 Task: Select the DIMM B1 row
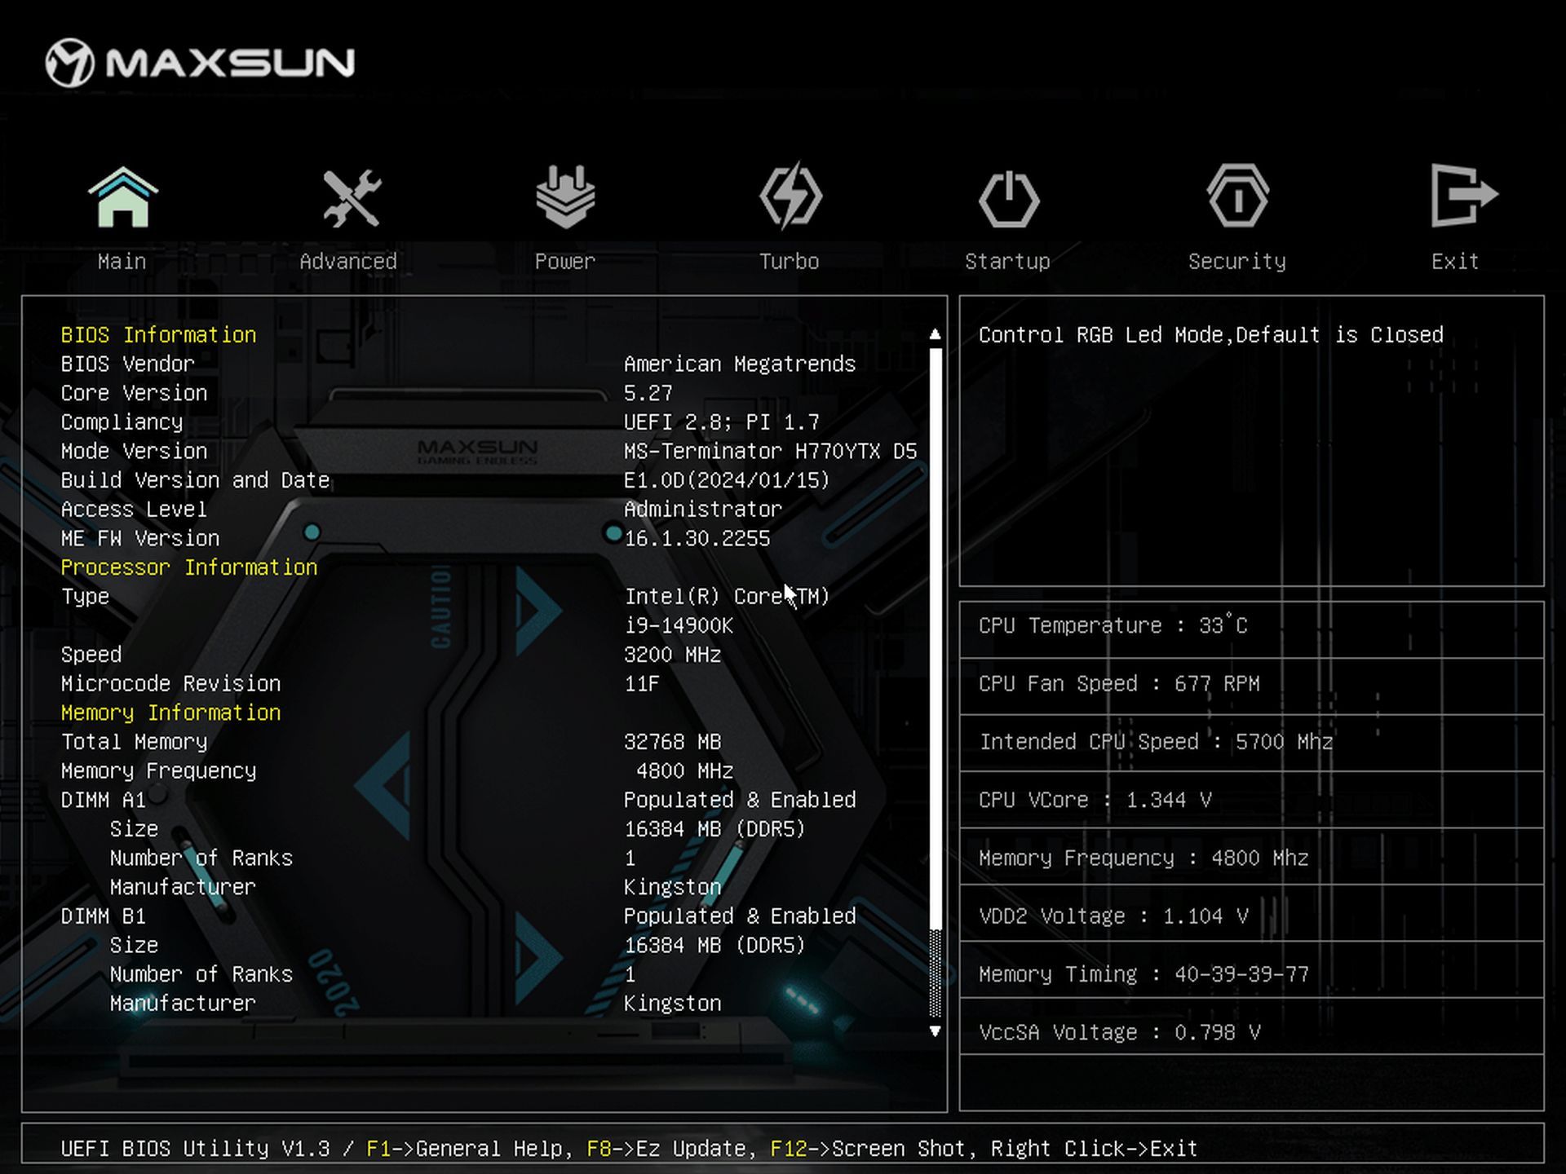point(458,916)
